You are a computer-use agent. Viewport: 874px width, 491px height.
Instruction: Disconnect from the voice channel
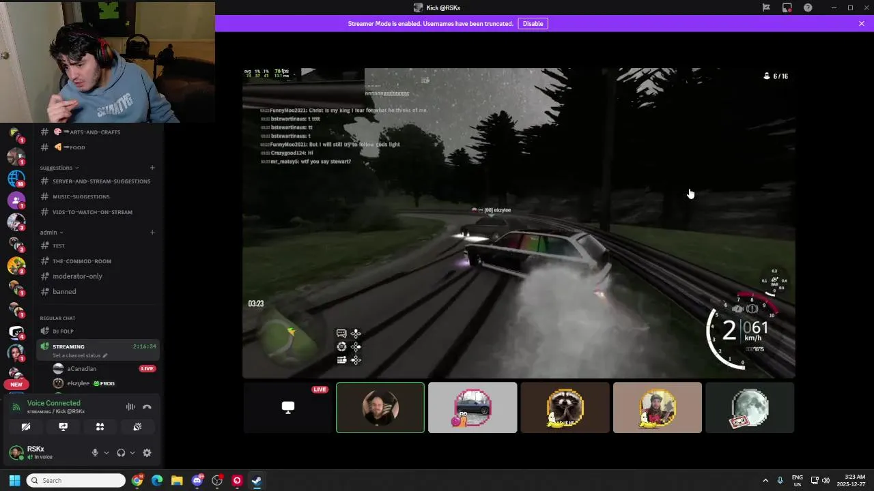point(147,407)
